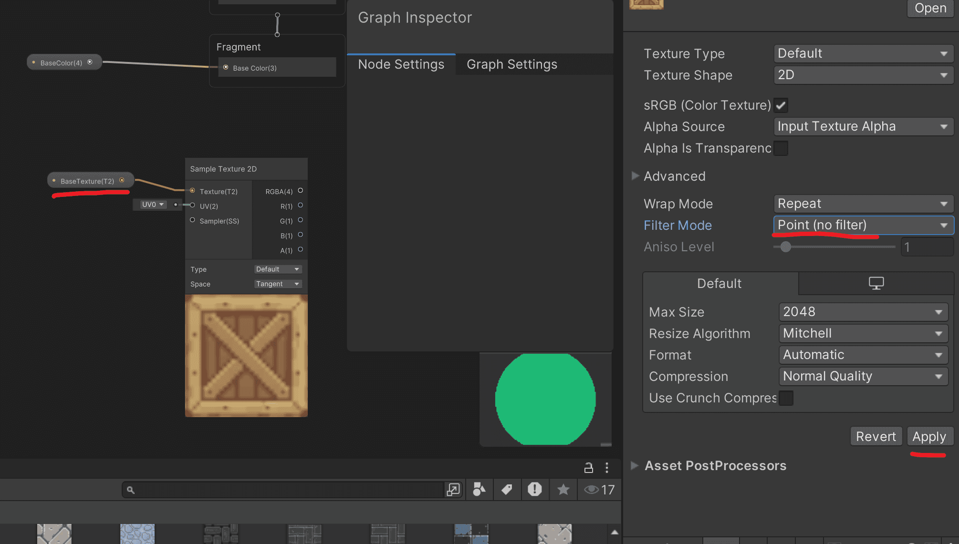Open the Alpha Source dropdown

(864, 126)
